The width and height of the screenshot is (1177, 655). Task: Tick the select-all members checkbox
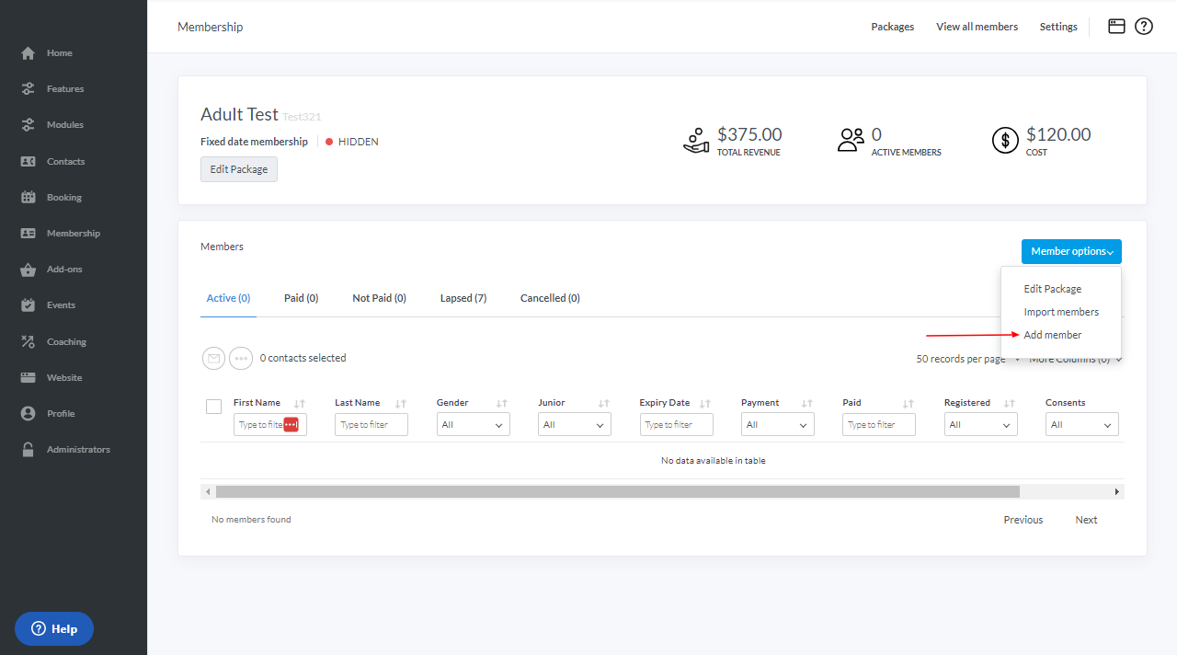213,407
